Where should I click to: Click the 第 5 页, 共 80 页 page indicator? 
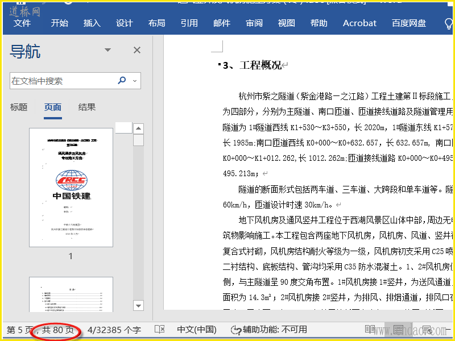point(40,330)
